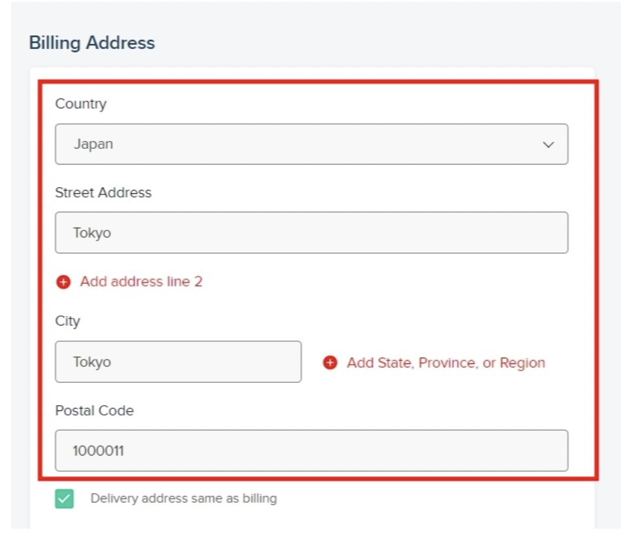Select the Add address line 2 link

(142, 282)
